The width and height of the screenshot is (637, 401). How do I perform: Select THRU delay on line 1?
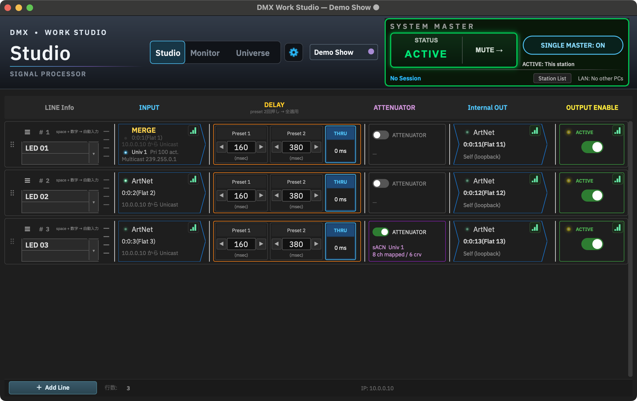tap(340, 144)
